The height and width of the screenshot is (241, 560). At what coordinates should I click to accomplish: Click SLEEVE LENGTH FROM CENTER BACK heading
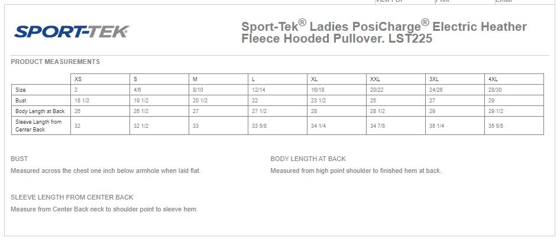click(72, 197)
